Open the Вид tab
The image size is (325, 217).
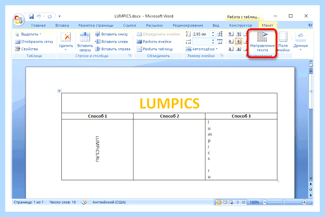point(216,25)
